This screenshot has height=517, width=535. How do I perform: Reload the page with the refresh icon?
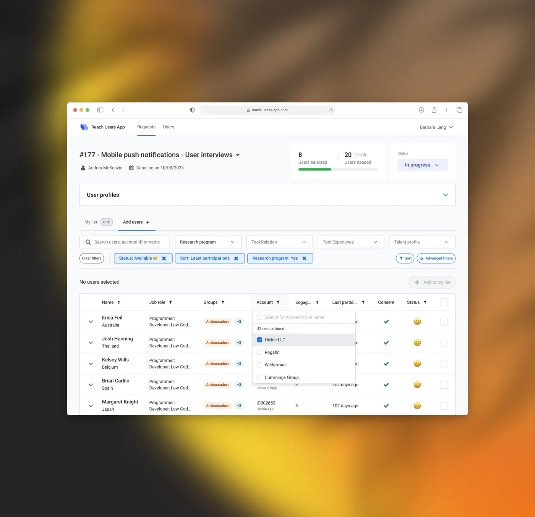(x=331, y=110)
